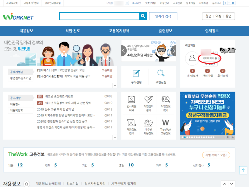Select the 채용박람회 tab
The height and width of the screenshot is (187, 249).
point(21,110)
